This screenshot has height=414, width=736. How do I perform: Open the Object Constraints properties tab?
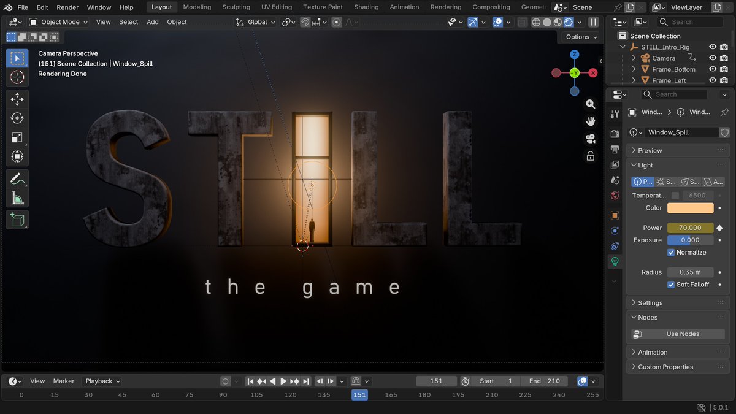coord(615,246)
